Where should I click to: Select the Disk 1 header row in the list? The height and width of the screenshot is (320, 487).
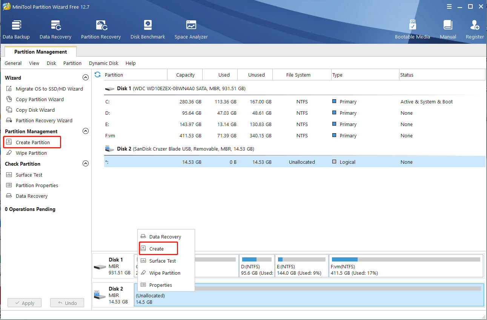(x=295, y=88)
